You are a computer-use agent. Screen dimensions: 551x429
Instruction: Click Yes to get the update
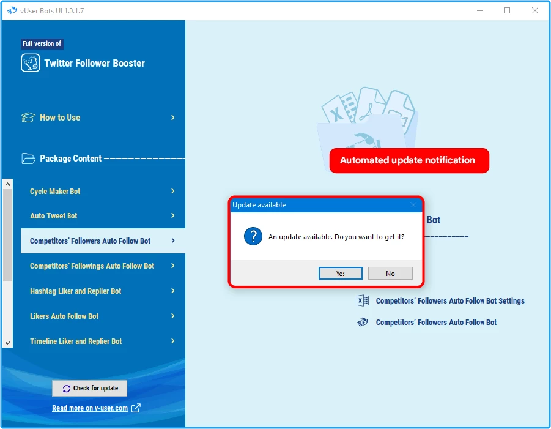coord(340,273)
